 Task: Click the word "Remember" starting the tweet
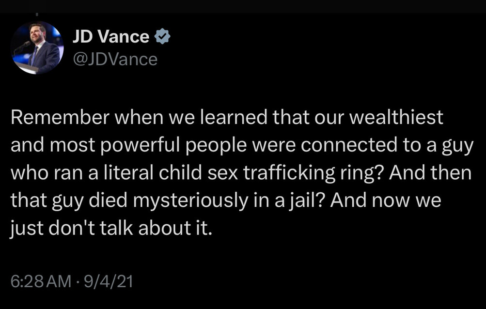click(60, 117)
